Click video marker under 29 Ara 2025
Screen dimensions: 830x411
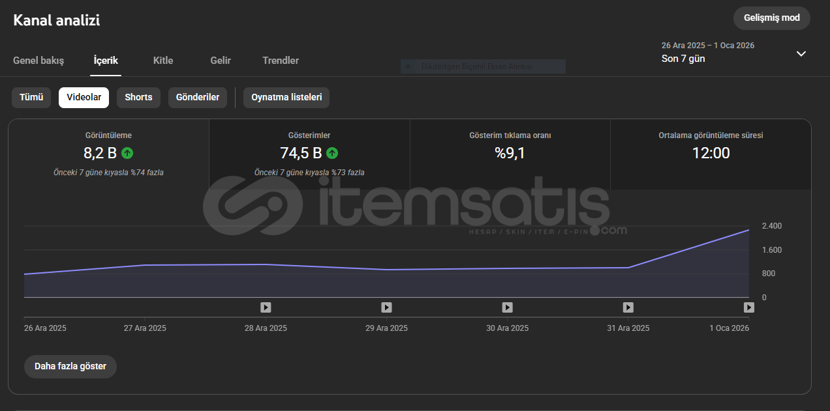[386, 307]
